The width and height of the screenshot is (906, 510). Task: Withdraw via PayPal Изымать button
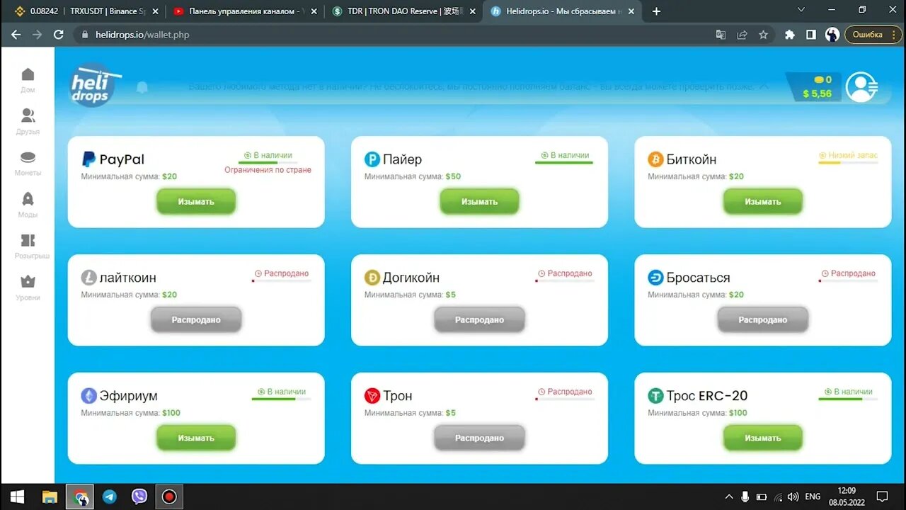pos(196,202)
